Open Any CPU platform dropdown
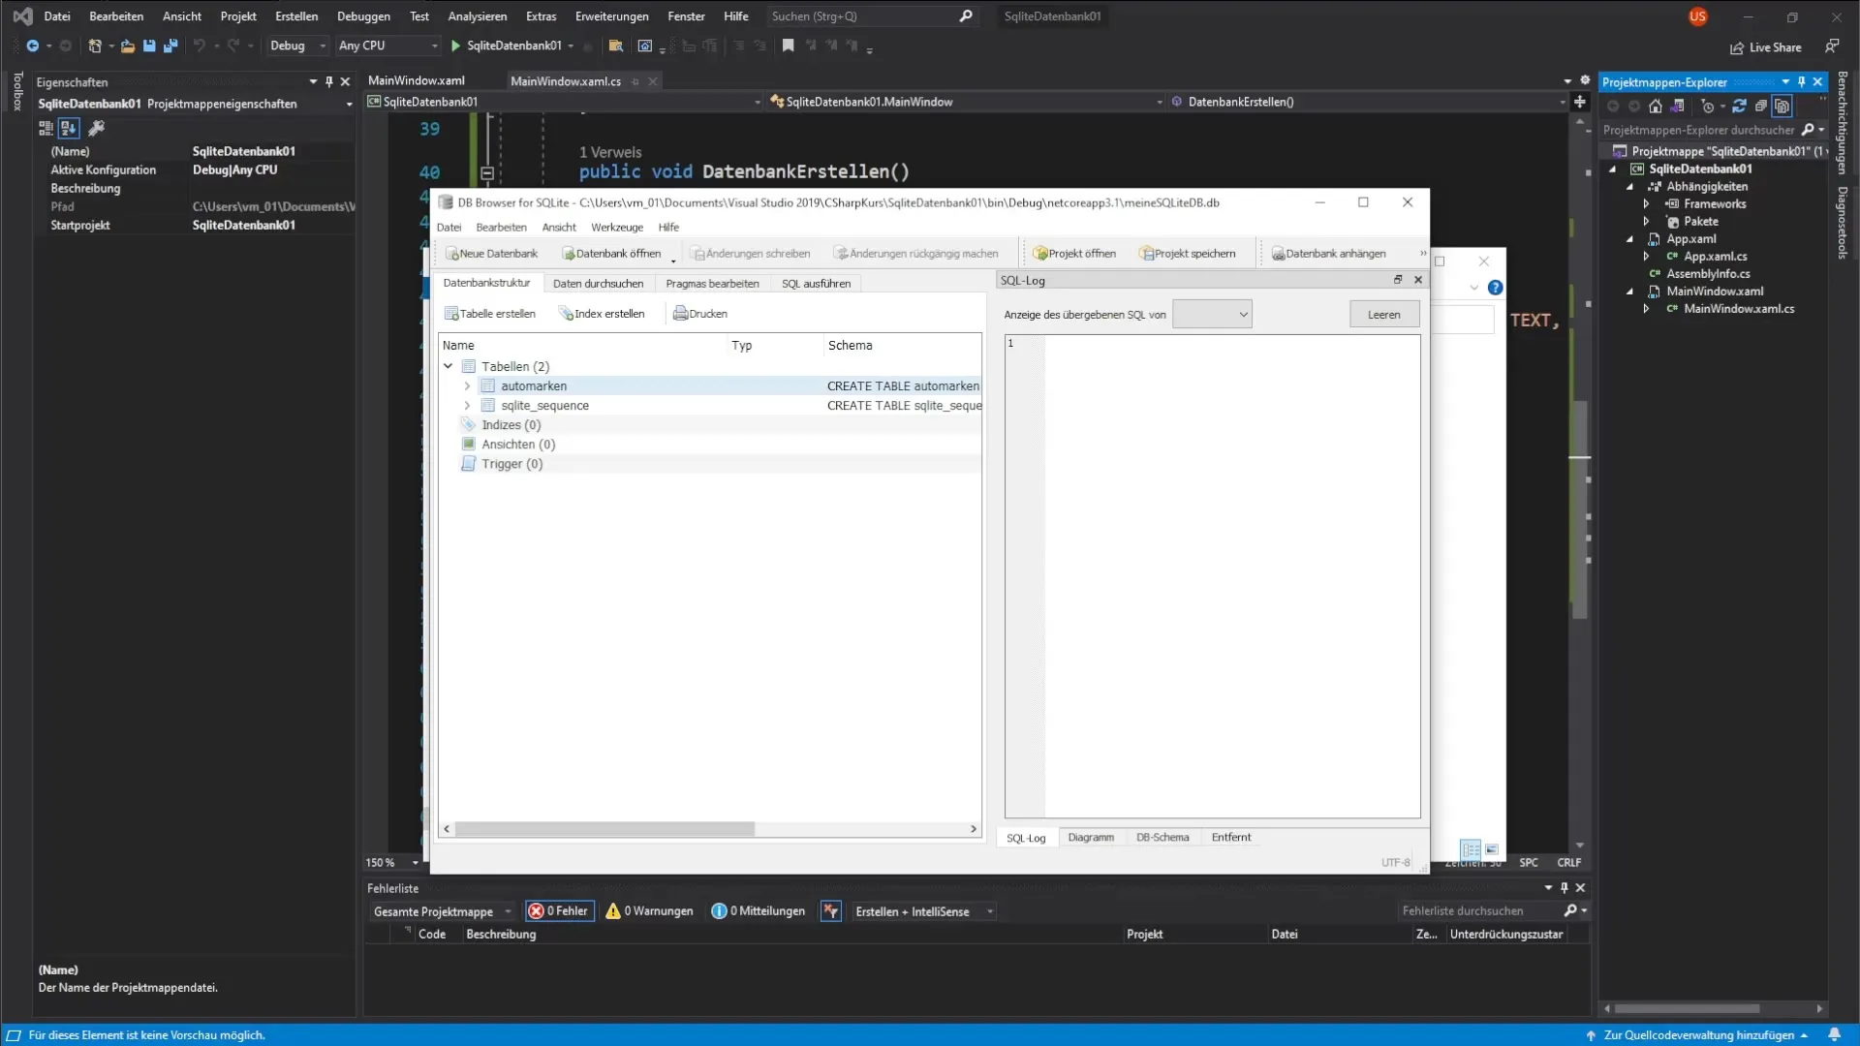 388,46
